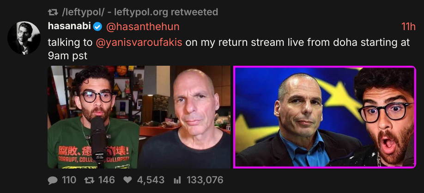This screenshot has height=193, width=424.
Task: Open the right image with magenta border
Action: 325,117
